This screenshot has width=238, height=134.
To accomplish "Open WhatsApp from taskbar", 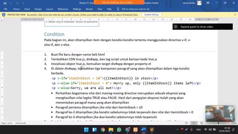I will 119,130.
